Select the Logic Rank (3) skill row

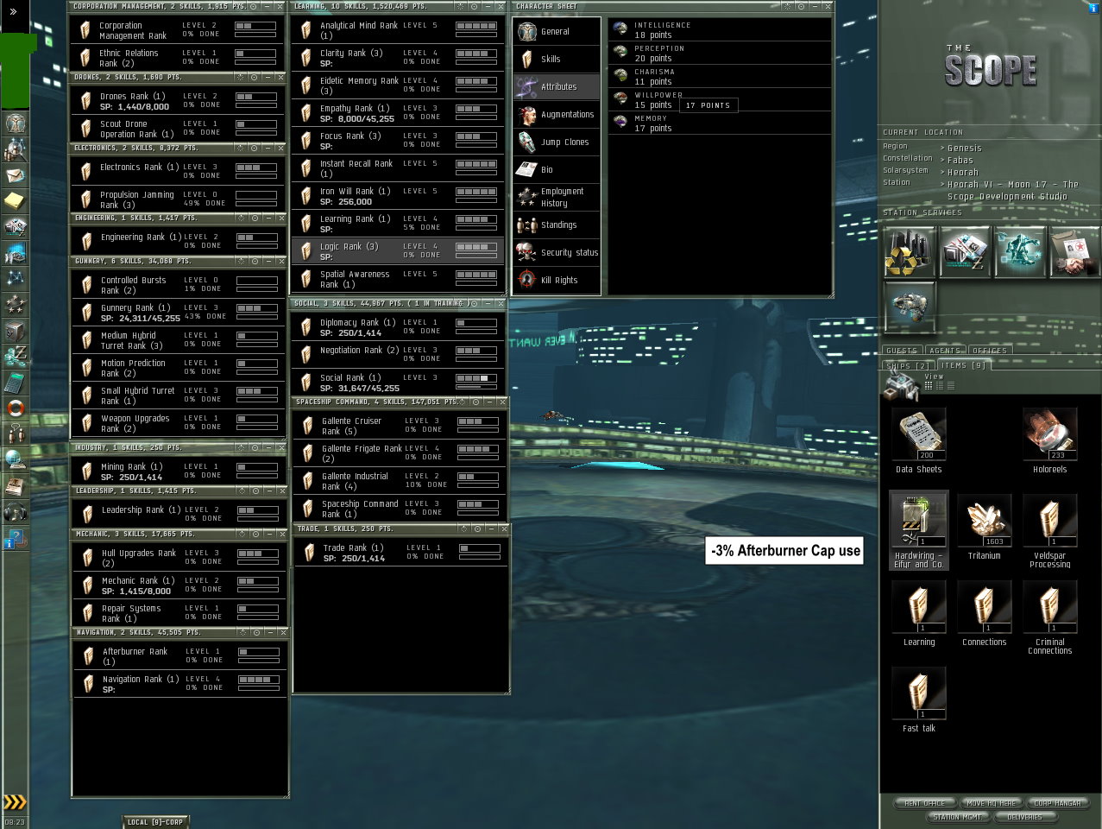click(398, 250)
